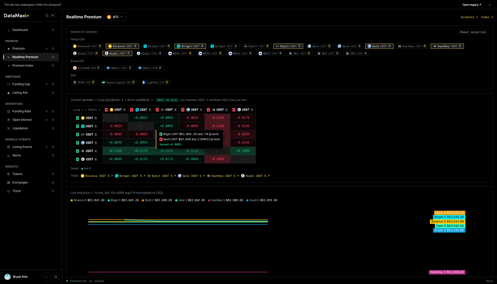497x284 pixels.
Task: Open notifications bell icon
Action: pos(56,277)
